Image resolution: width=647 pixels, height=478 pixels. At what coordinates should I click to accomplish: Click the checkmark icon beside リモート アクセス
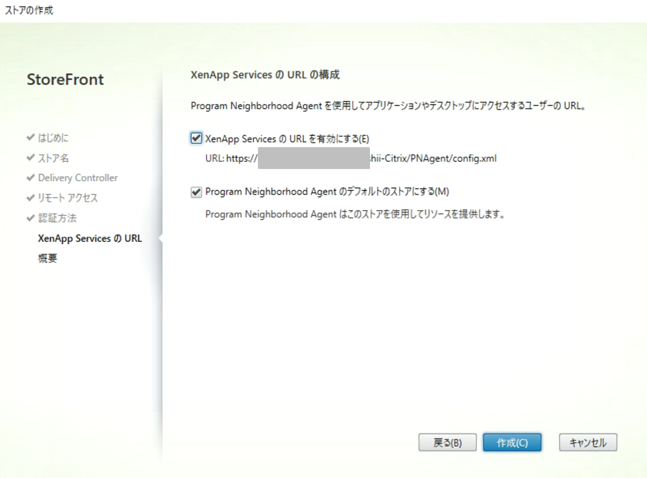31,198
